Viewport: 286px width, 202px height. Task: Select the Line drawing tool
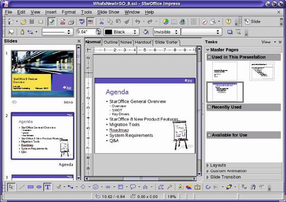click(x=22, y=187)
